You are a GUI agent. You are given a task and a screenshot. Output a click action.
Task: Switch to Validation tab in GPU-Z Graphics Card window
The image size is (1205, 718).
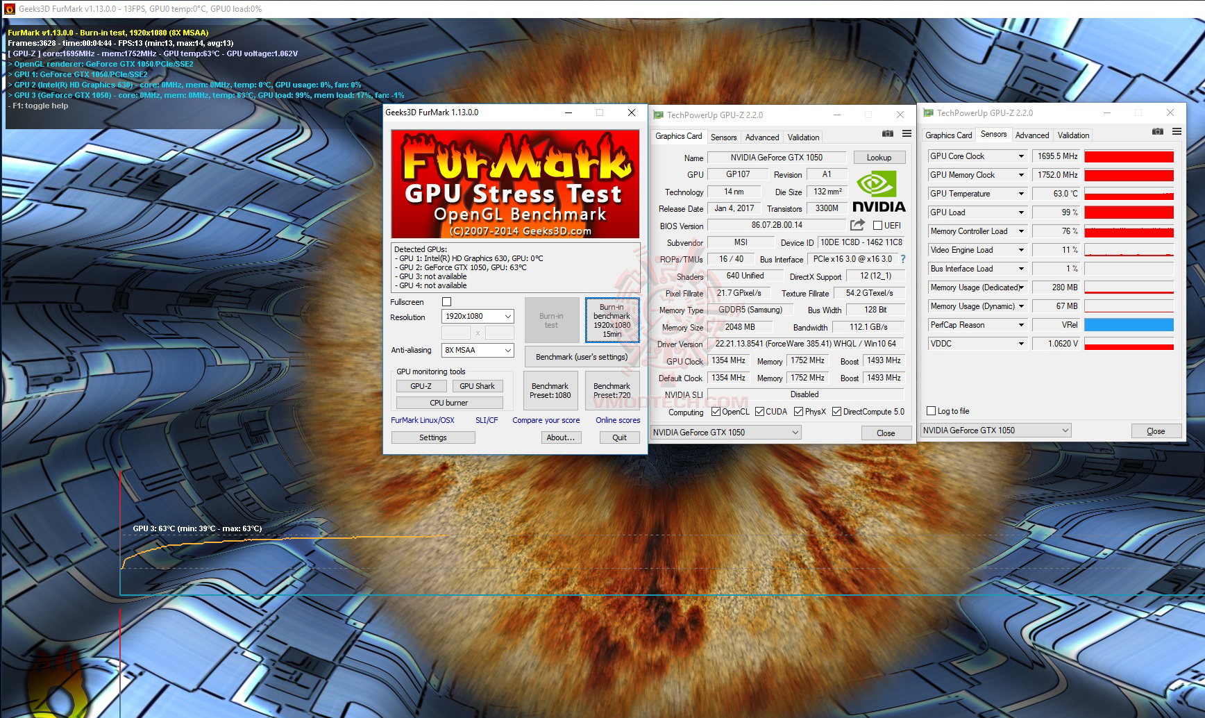(x=803, y=137)
